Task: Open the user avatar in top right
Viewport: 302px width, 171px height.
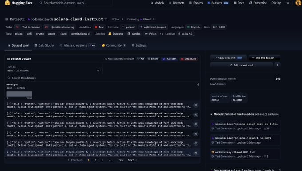Action: [298, 3]
